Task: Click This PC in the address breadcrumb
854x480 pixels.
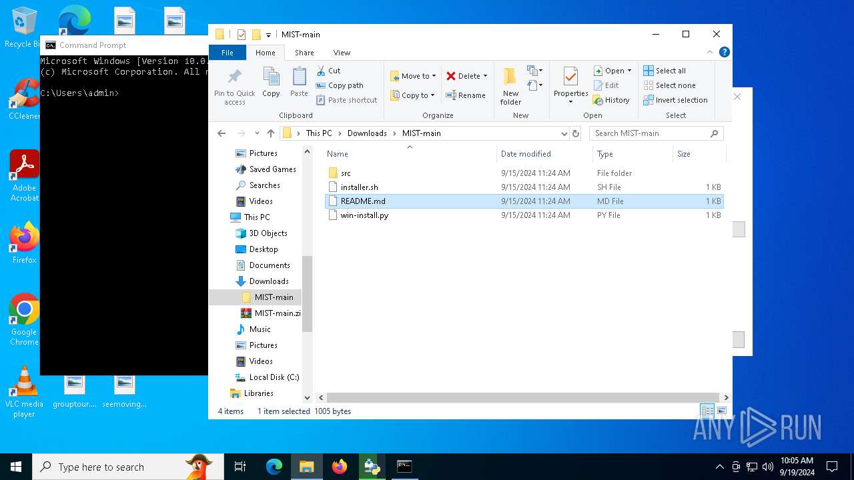Action: 319,133
